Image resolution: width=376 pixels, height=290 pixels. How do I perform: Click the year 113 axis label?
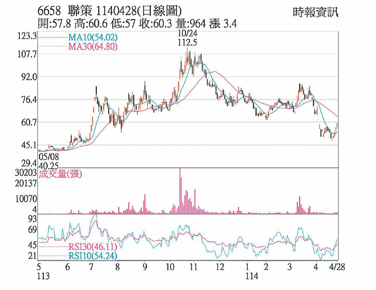[43, 276]
